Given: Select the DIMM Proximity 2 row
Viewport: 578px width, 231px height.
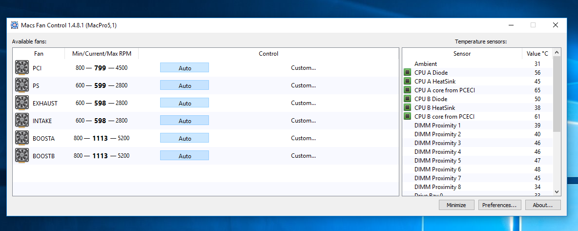Looking at the screenshot, I should 478,134.
